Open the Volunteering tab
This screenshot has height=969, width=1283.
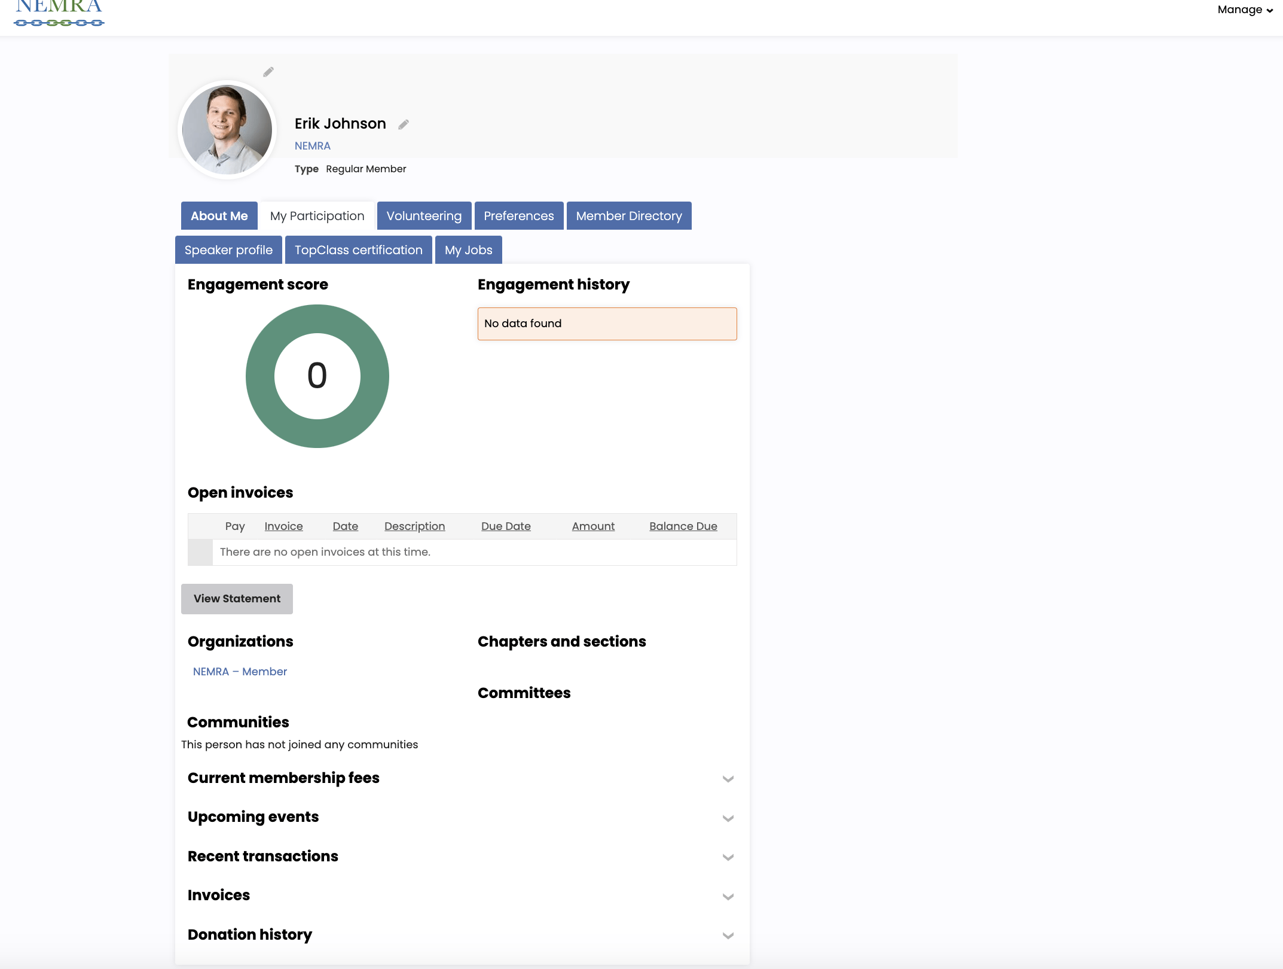[x=424, y=216]
